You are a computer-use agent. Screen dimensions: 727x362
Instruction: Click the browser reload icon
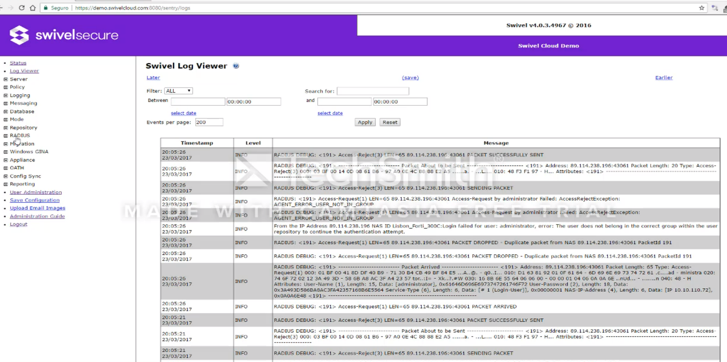point(21,8)
